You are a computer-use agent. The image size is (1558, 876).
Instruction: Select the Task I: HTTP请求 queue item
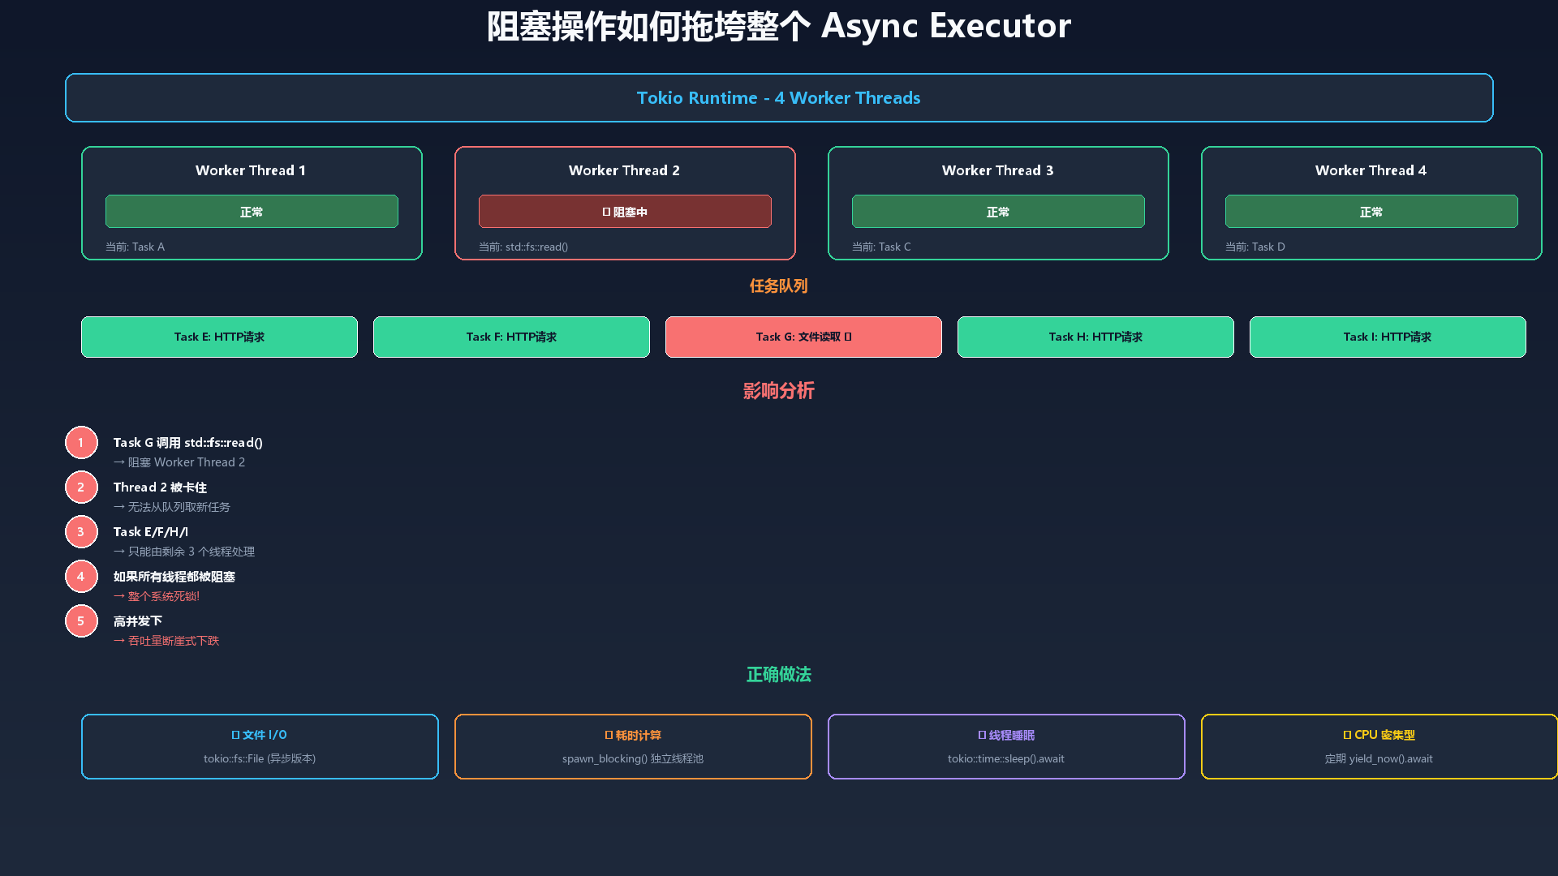(1388, 337)
